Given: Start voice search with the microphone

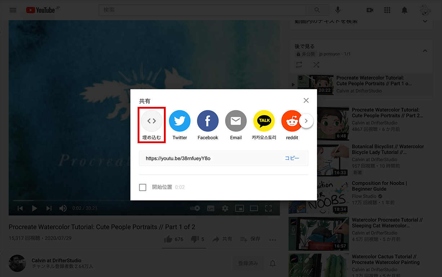Looking at the screenshot, I should click(338, 10).
